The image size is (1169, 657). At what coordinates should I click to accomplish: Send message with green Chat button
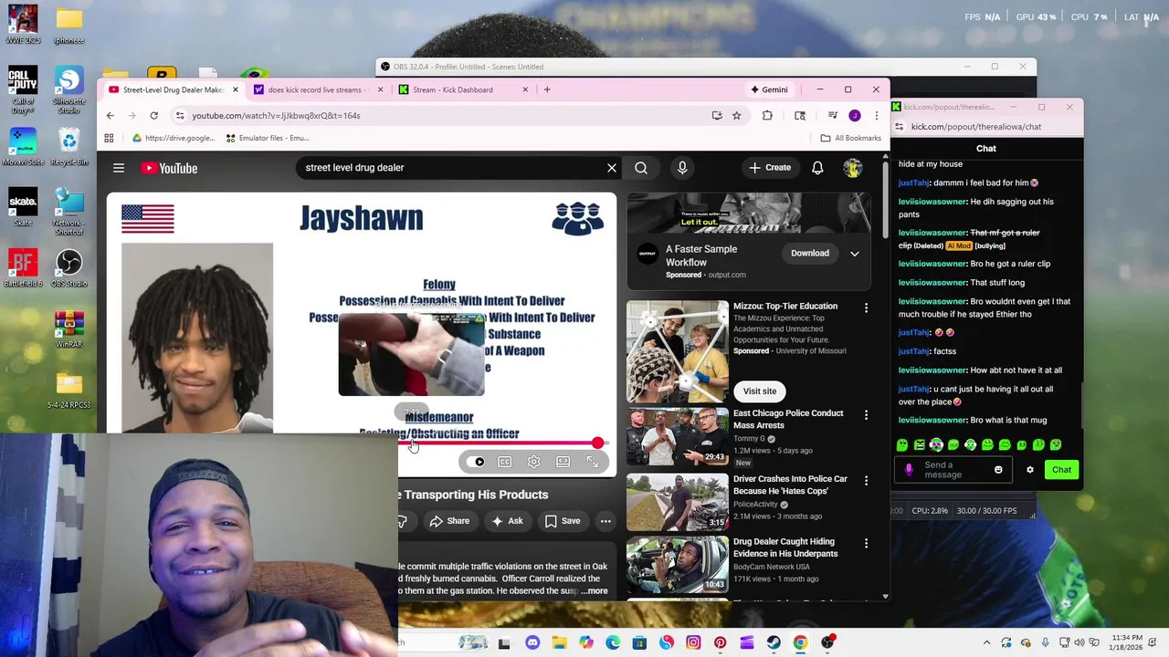pos(1061,470)
